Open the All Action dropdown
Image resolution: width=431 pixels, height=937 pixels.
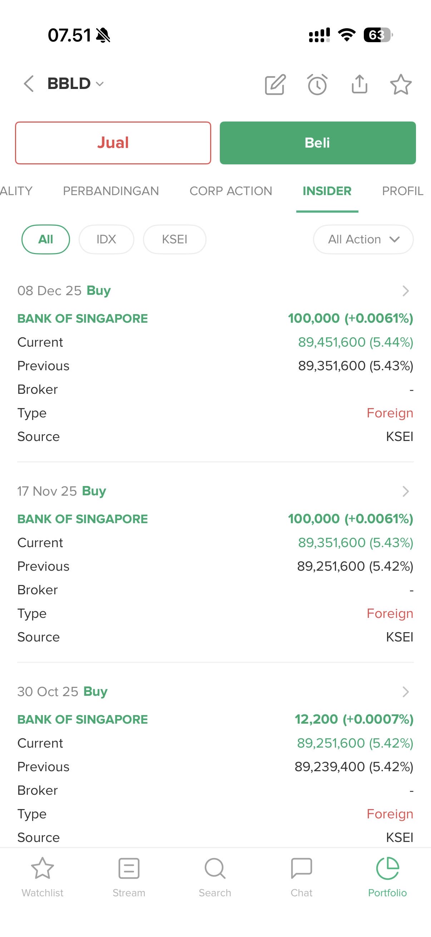point(363,239)
